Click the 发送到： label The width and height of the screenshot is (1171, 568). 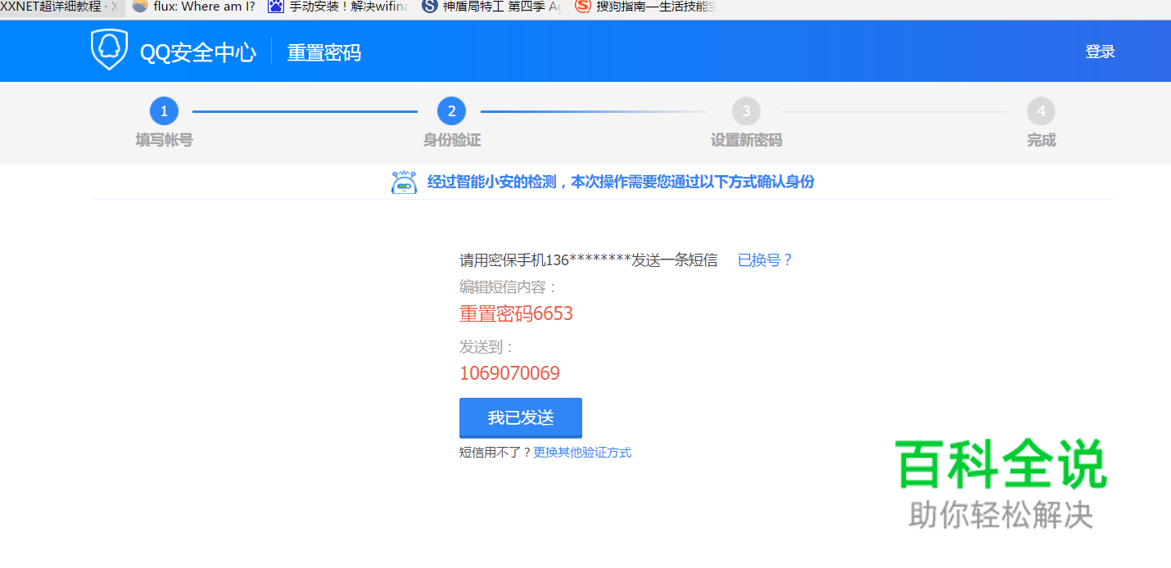487,347
